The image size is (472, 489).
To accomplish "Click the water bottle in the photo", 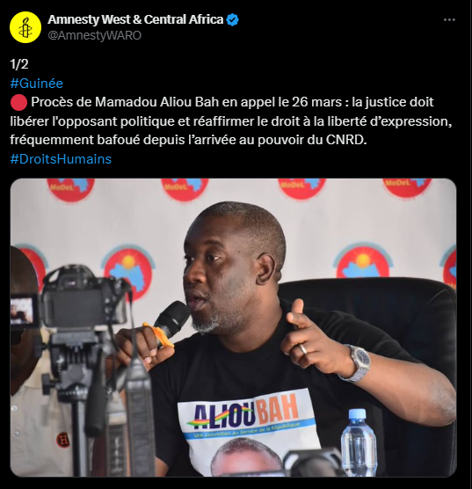I will (x=359, y=442).
